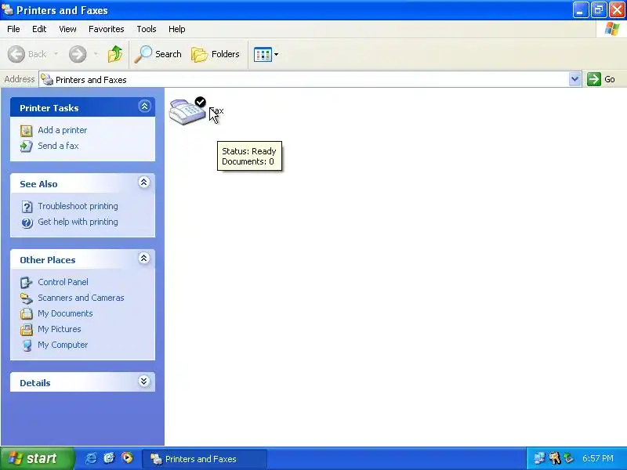Click the network connection tray icon

point(539,458)
